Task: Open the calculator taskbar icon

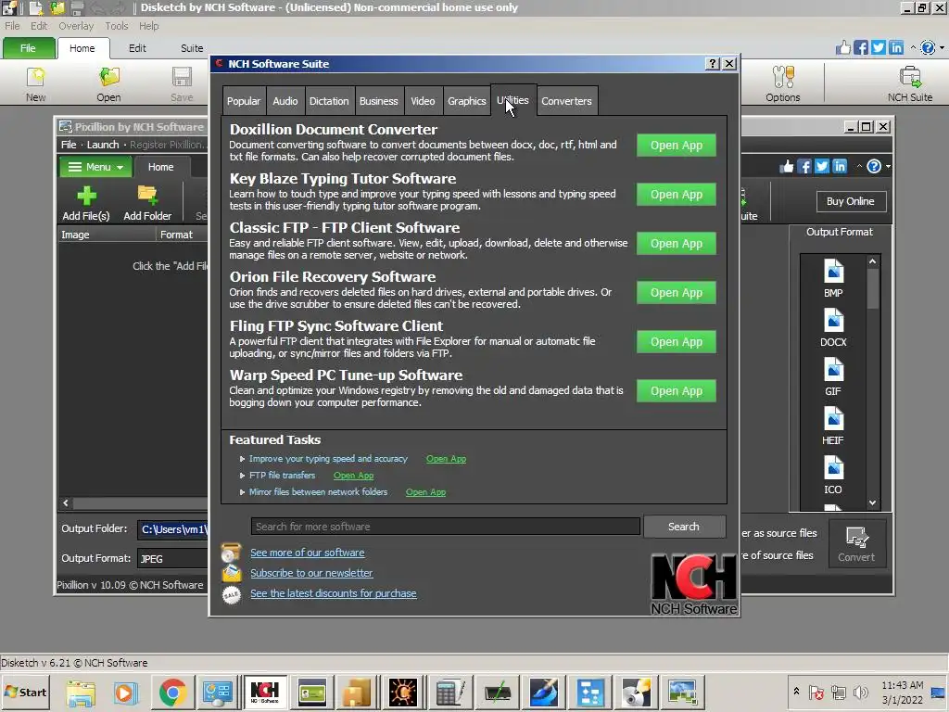Action: click(x=449, y=692)
